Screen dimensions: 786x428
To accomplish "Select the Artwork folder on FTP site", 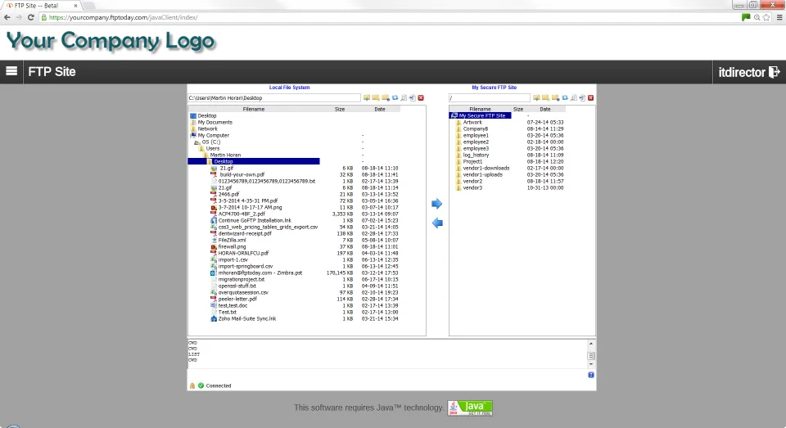I will (x=472, y=123).
